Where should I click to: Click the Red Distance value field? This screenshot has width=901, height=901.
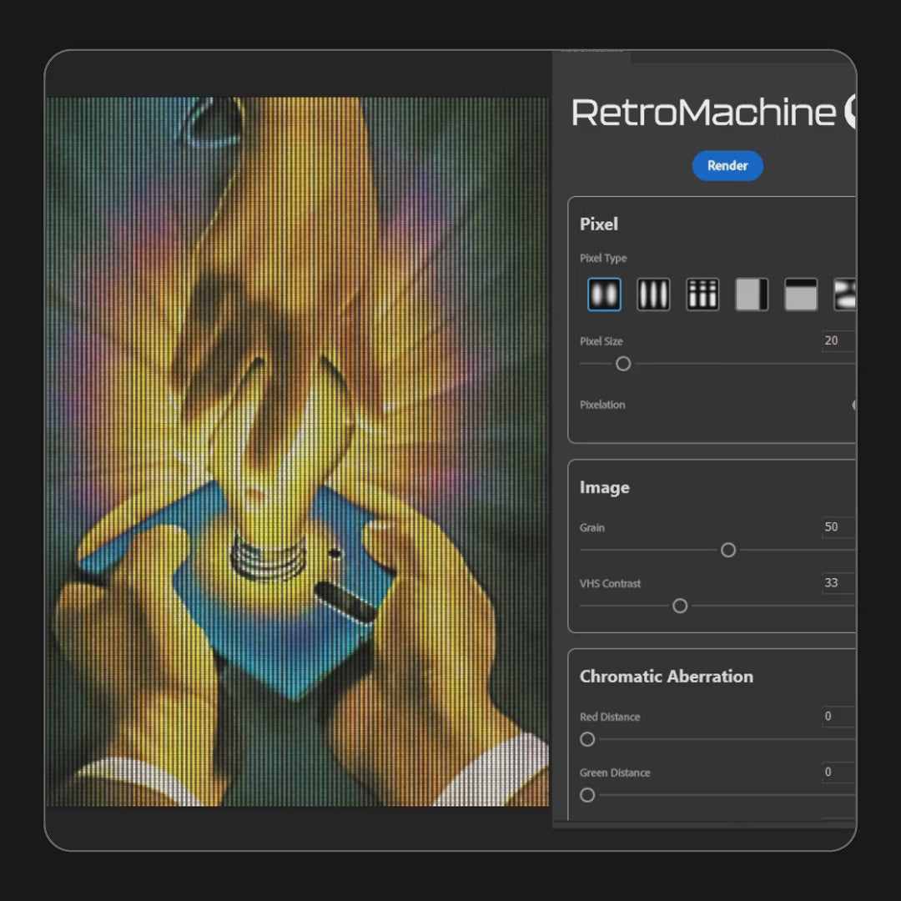click(x=838, y=717)
